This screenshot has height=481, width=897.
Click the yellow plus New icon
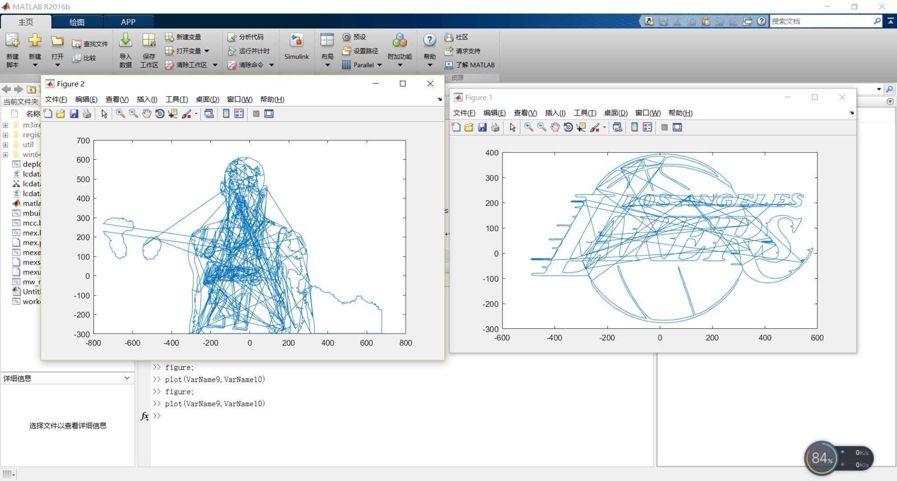(35, 41)
